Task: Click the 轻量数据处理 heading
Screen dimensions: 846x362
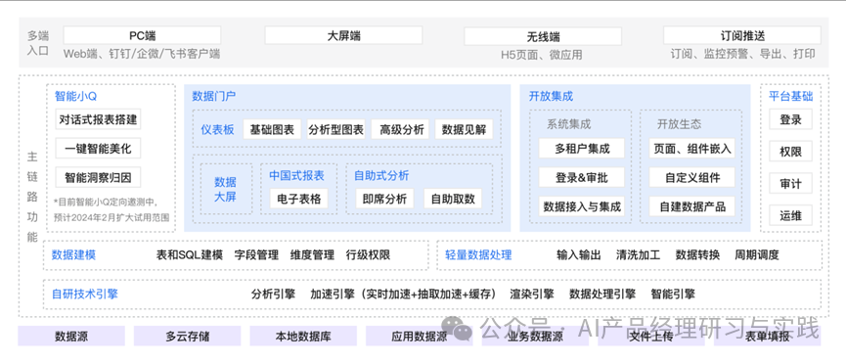Action: (x=478, y=255)
